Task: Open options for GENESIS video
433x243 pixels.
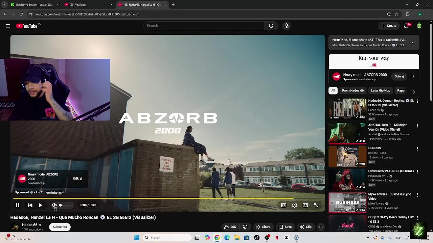Action: tap(417, 149)
